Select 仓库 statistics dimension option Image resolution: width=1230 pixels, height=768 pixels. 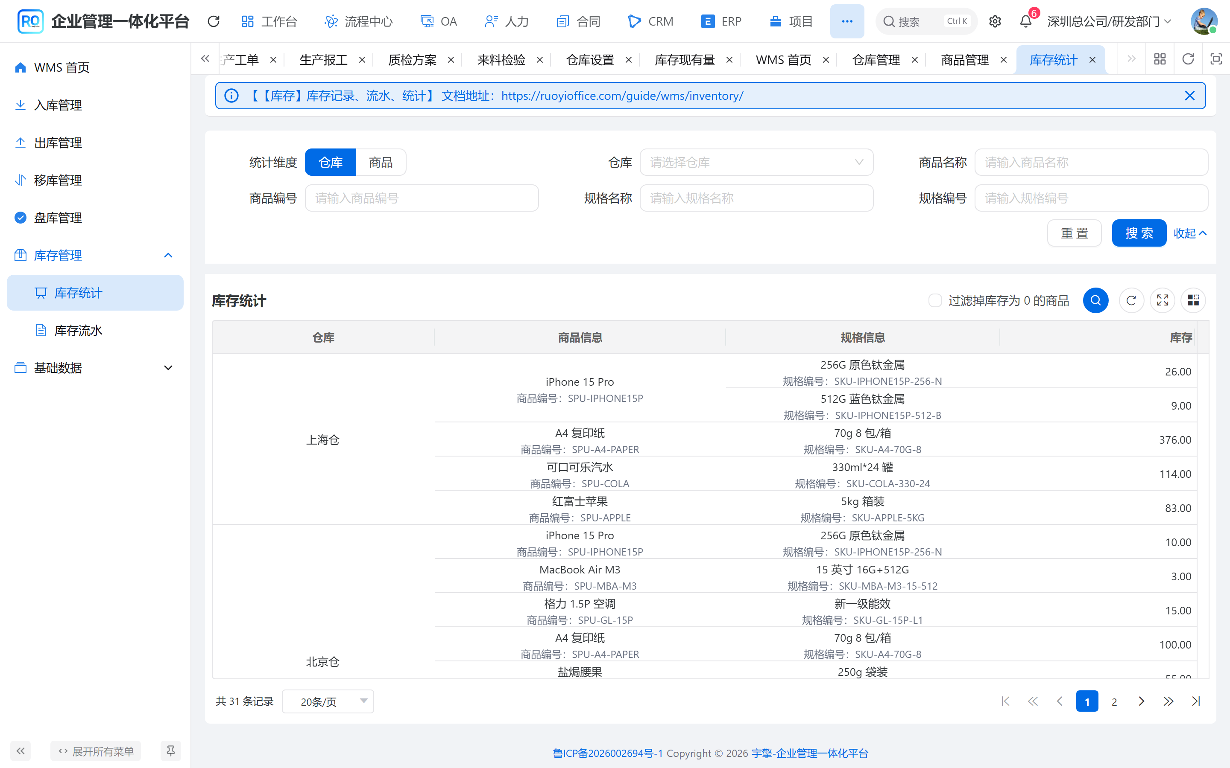tap(331, 162)
